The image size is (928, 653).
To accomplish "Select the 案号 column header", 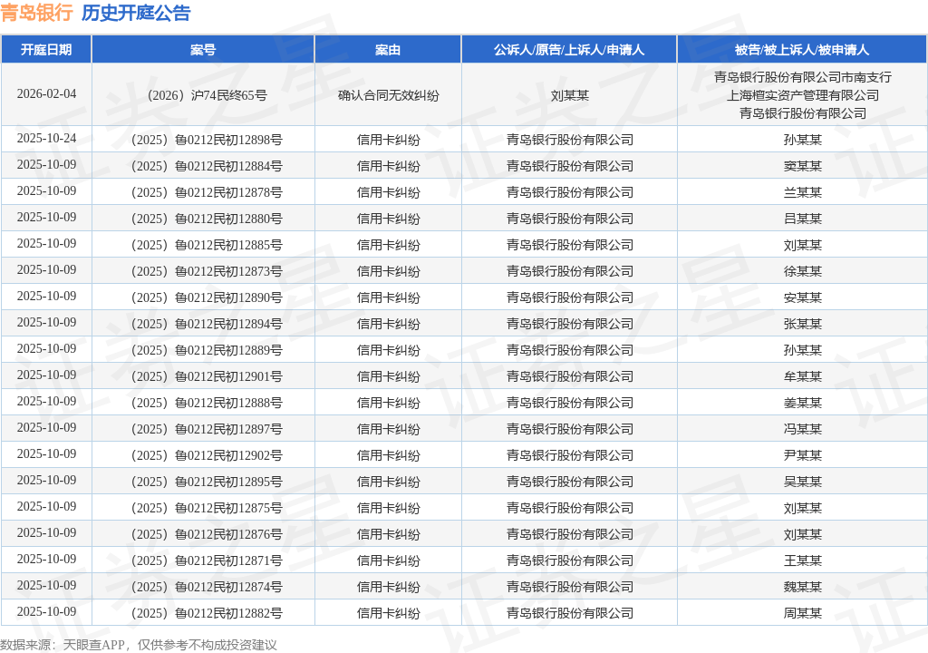I will [203, 50].
